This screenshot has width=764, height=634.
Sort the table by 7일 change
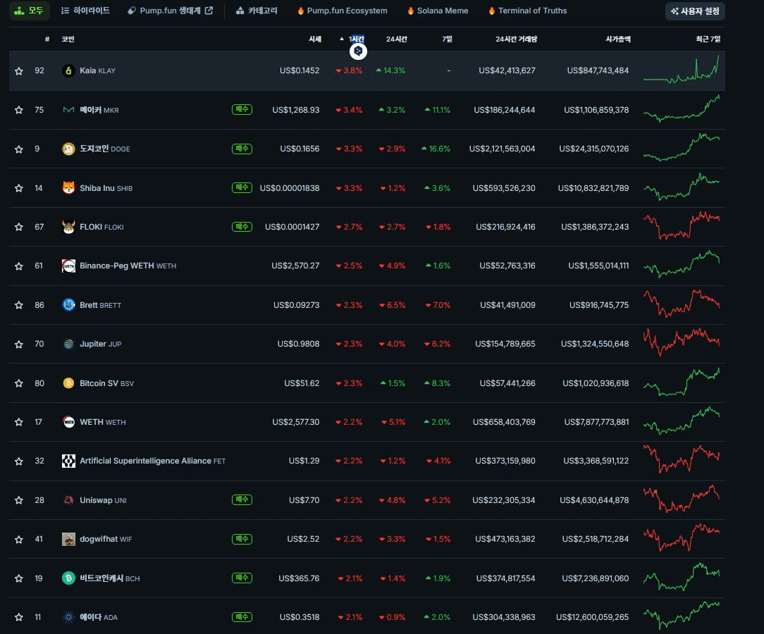(448, 39)
